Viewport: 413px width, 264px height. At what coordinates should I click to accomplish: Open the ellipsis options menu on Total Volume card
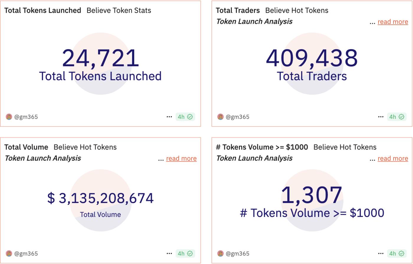click(169, 253)
